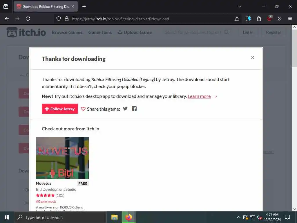This screenshot has height=223, width=297.
Task: Open the Firefox hamburger application menu
Action: click(x=290, y=19)
